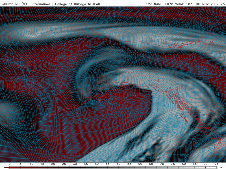Click the color scale label '15'
The height and width of the screenshot is (169, 226).
[x=42, y=164]
